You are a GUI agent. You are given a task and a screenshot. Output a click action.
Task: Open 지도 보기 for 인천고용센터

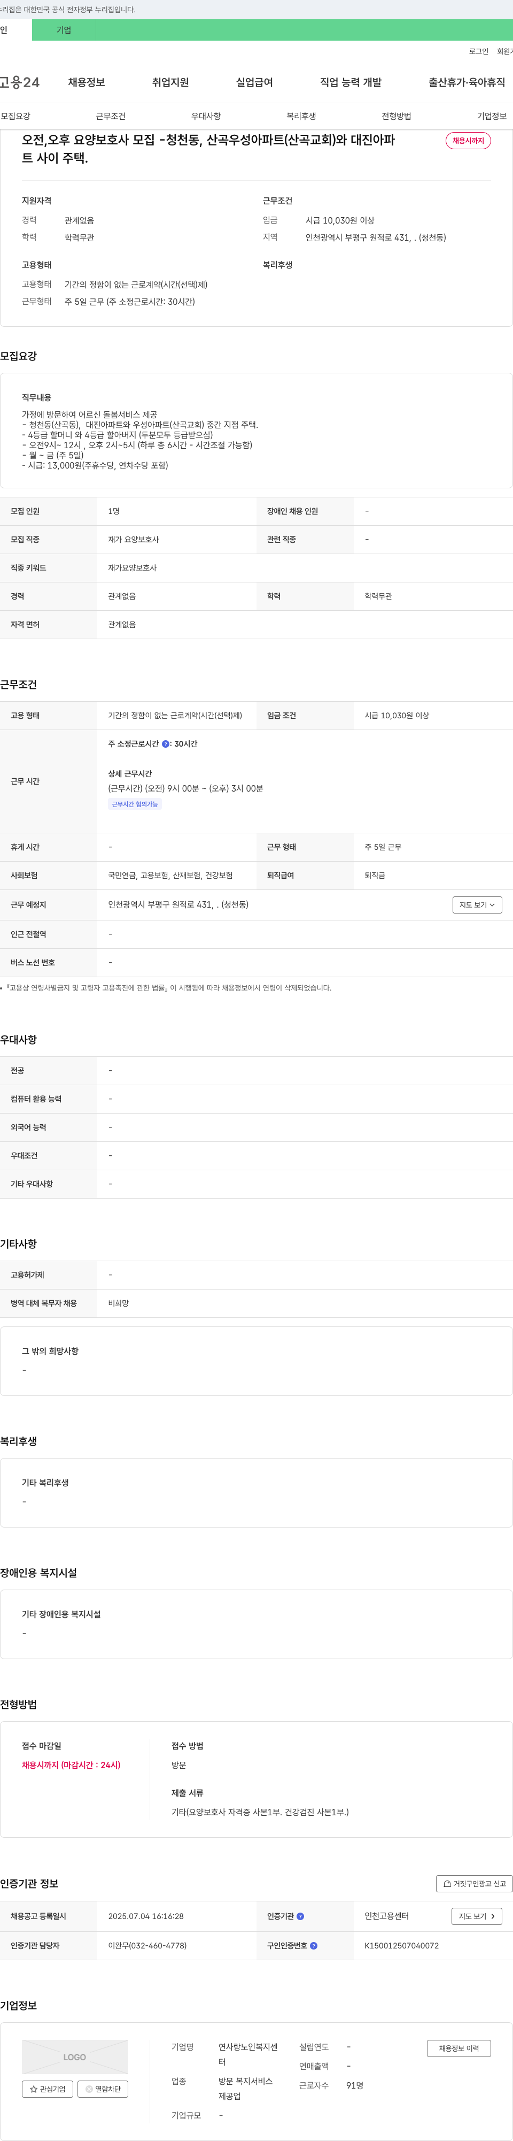pos(477,1916)
